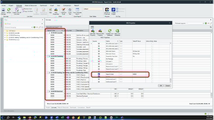Viewport: 214px width, 120px height.
Task: Click Remove WBS Property in dialog
Action: (x=100, y=32)
